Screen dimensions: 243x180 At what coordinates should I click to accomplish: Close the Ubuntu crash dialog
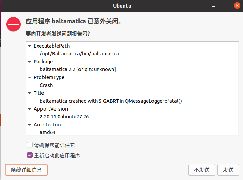237,6
